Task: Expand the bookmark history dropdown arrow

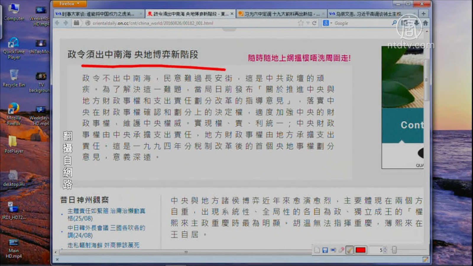Action: tap(308, 23)
